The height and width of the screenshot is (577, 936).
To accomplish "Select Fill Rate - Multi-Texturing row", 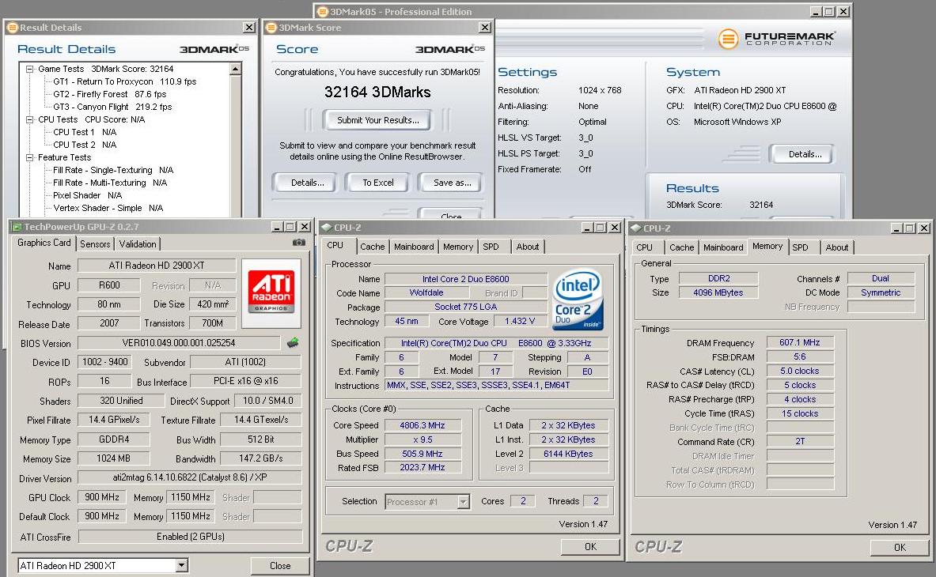I will (x=110, y=183).
